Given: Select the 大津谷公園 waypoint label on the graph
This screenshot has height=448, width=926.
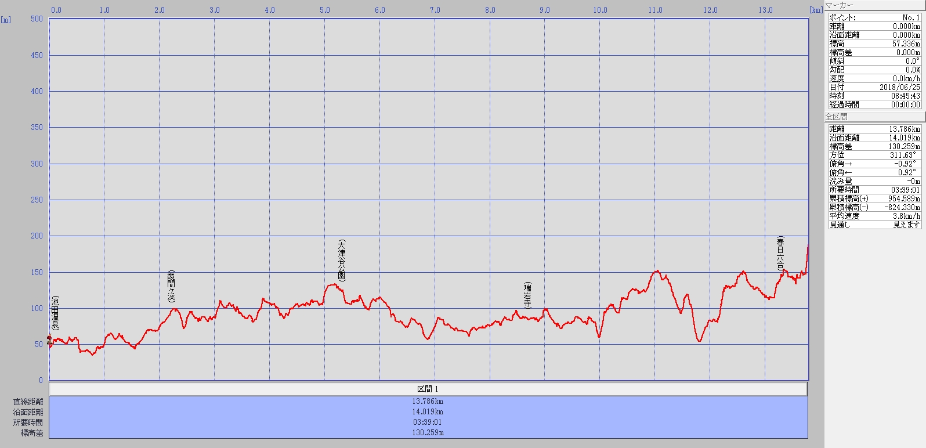Looking at the screenshot, I should coord(341,260).
